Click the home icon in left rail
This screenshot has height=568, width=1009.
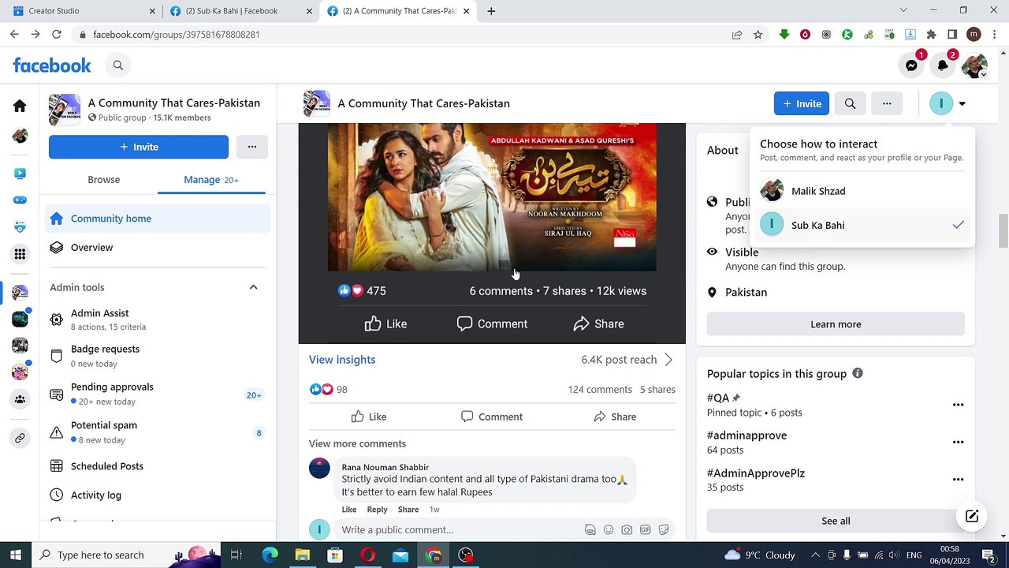[x=20, y=106]
